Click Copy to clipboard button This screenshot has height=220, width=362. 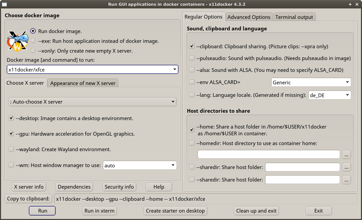point(28,199)
